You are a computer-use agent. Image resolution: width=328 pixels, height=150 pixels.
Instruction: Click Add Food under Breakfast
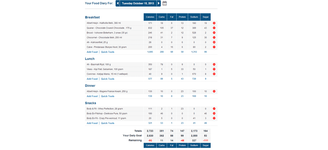tap(92, 52)
